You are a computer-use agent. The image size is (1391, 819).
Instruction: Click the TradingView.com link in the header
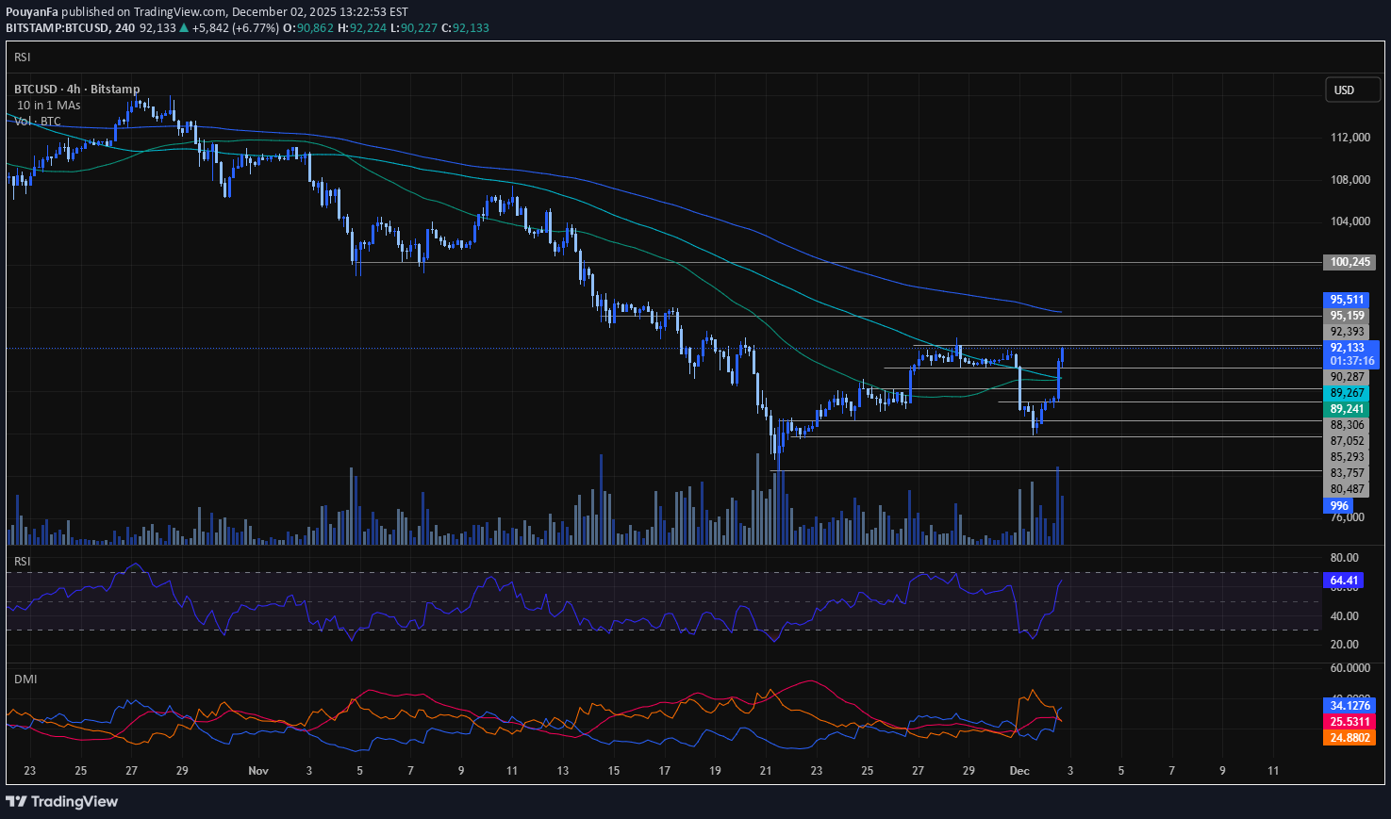click(x=179, y=11)
